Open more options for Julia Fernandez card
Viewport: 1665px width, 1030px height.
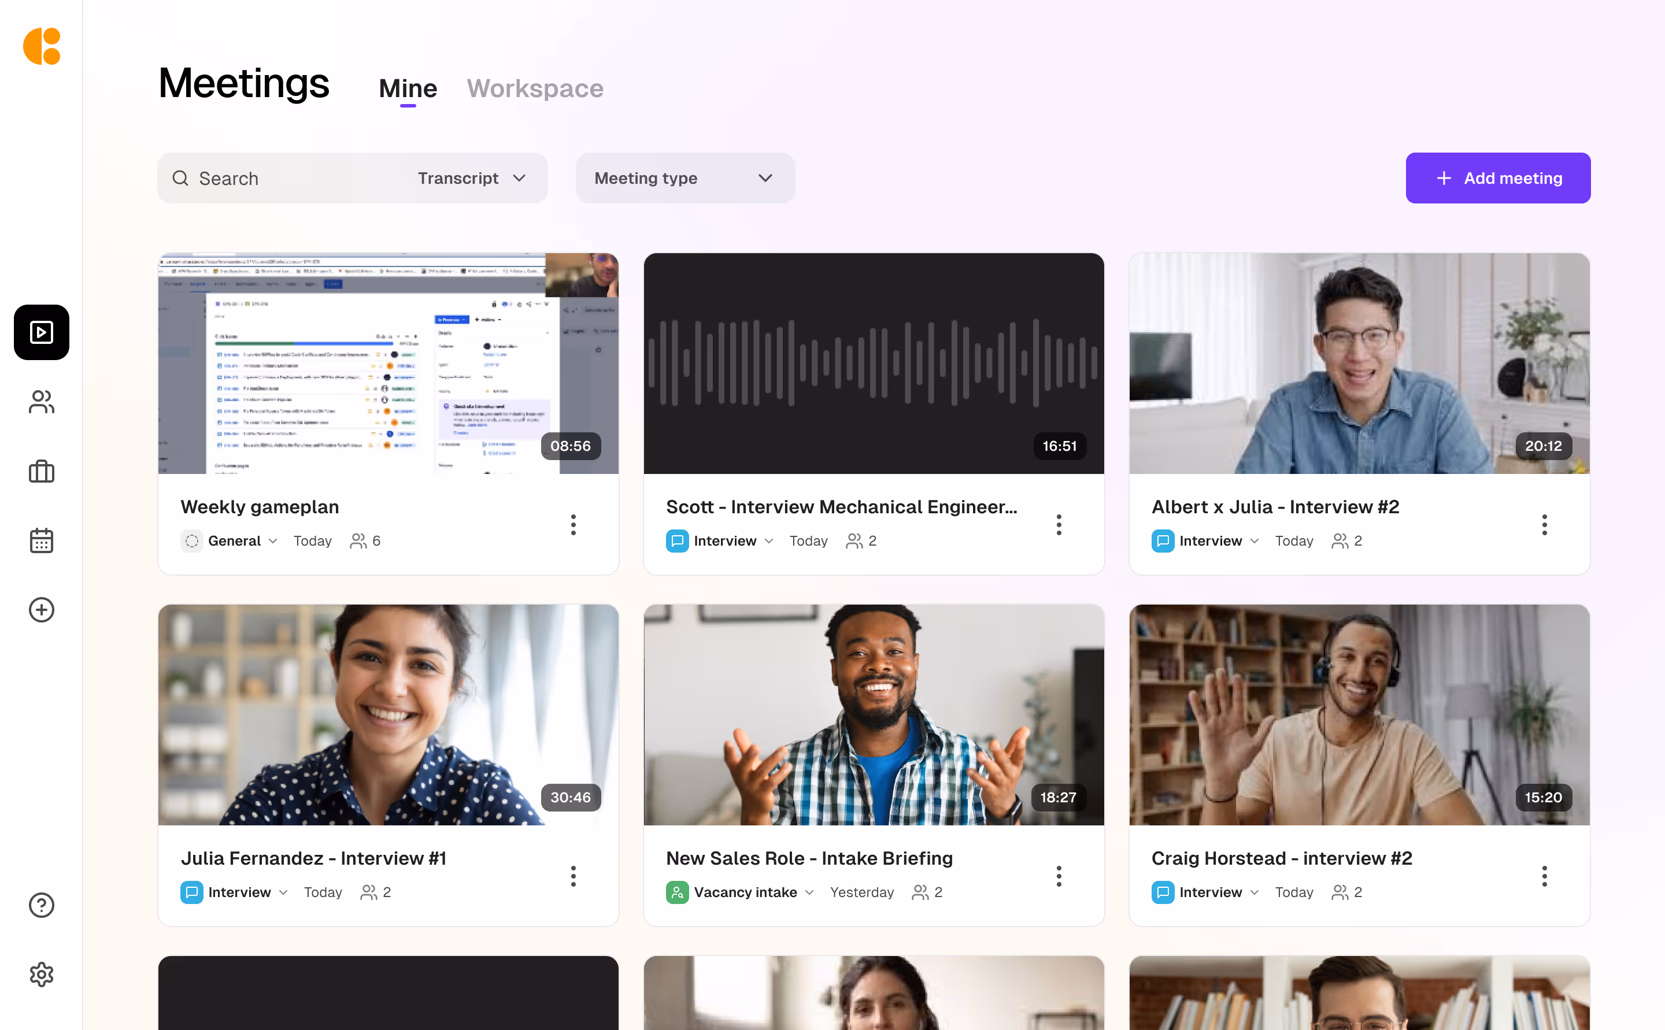click(573, 876)
